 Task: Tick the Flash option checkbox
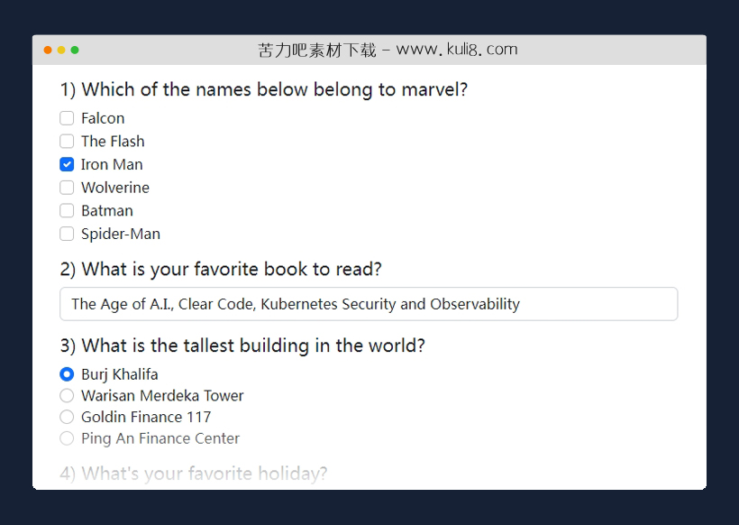tap(67, 142)
